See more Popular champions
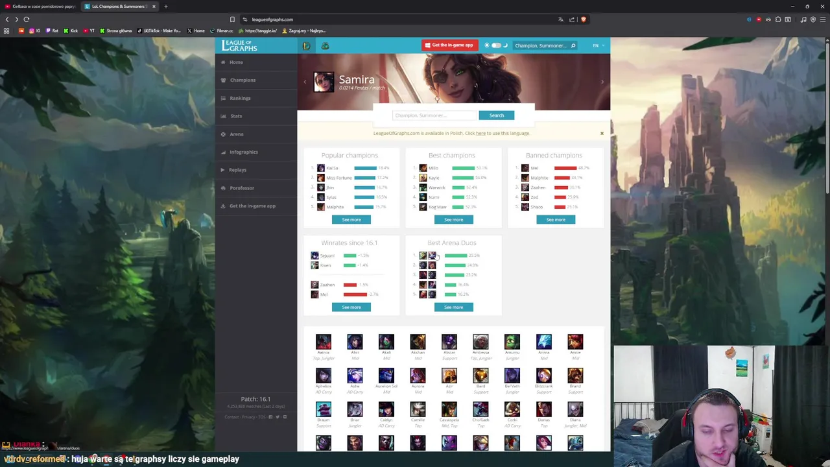This screenshot has height=467, width=830. [x=351, y=219]
